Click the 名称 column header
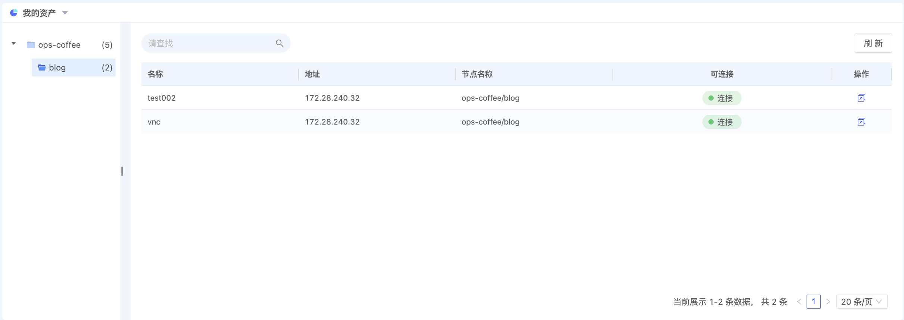Image resolution: width=904 pixels, height=320 pixels. coord(155,74)
